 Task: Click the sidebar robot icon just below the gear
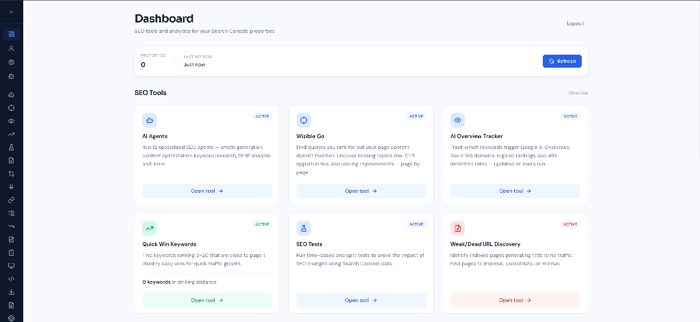click(x=12, y=77)
